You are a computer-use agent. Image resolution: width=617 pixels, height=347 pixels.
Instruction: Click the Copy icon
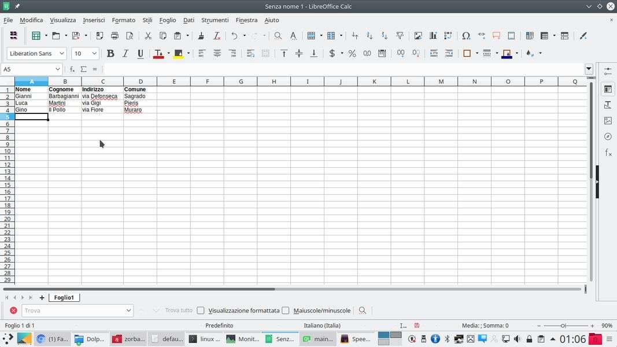click(162, 36)
